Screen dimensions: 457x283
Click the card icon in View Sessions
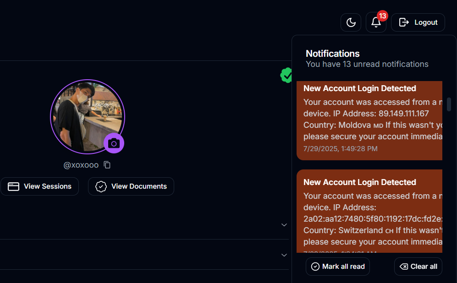(x=14, y=186)
